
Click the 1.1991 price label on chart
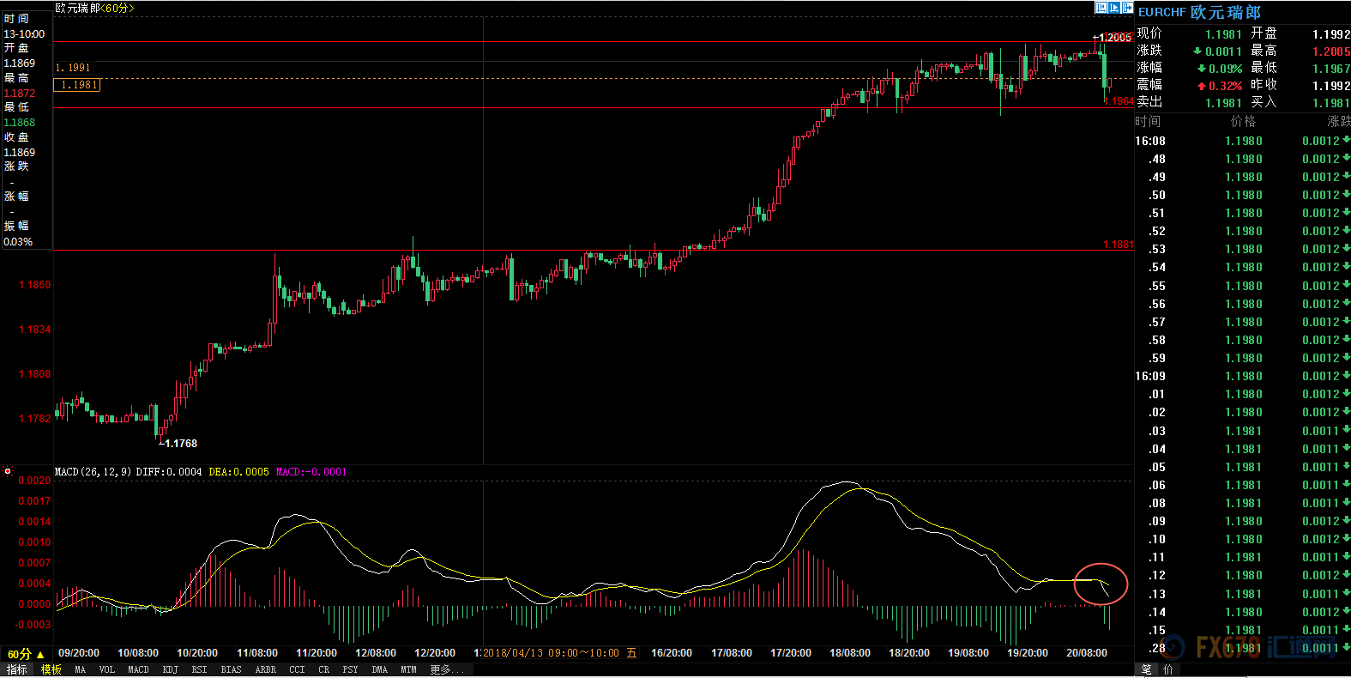pyautogui.click(x=73, y=68)
